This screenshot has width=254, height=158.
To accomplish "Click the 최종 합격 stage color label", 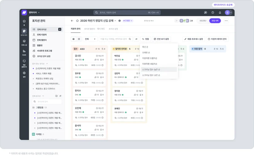I will coord(197,49).
